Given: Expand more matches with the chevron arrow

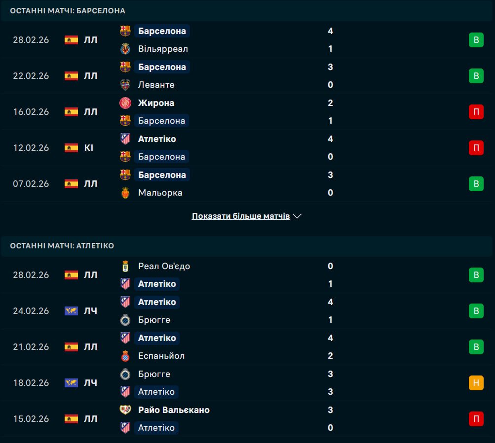Looking at the screenshot, I should pos(297,216).
